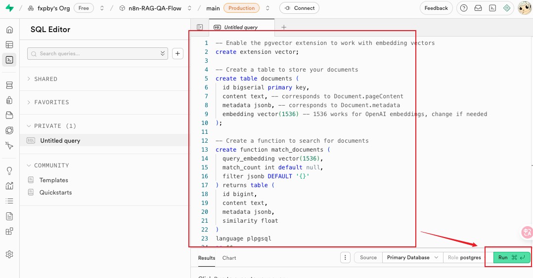533x278 pixels.
Task: Open Project Settings gear icon
Action: (x=9, y=254)
